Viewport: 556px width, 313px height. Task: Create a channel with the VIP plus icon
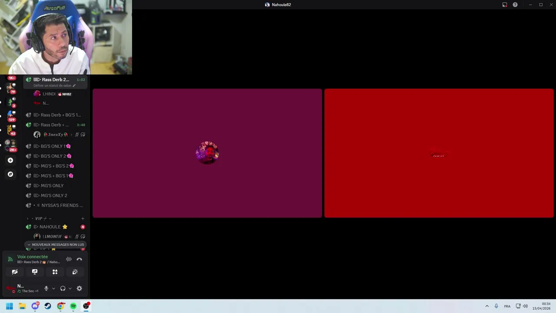coord(83,219)
